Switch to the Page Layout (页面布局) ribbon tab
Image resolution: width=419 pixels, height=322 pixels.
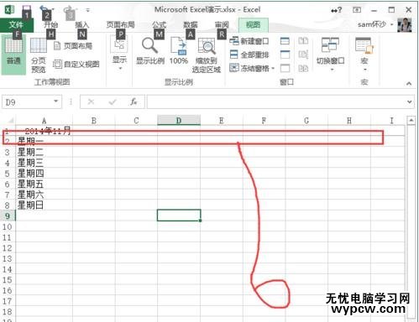pos(121,24)
